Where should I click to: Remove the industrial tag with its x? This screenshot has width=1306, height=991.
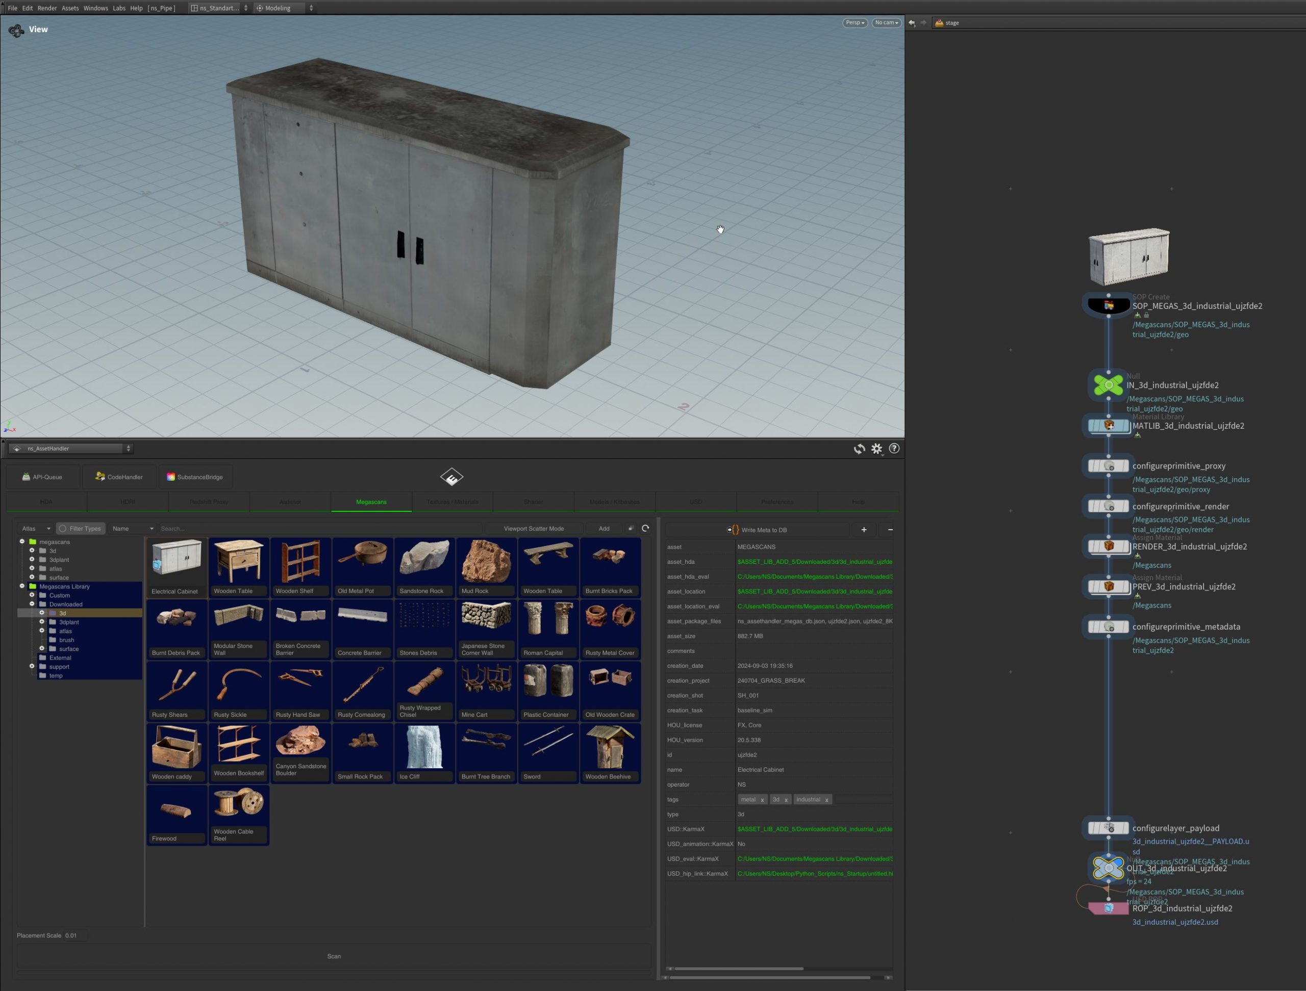point(826,800)
